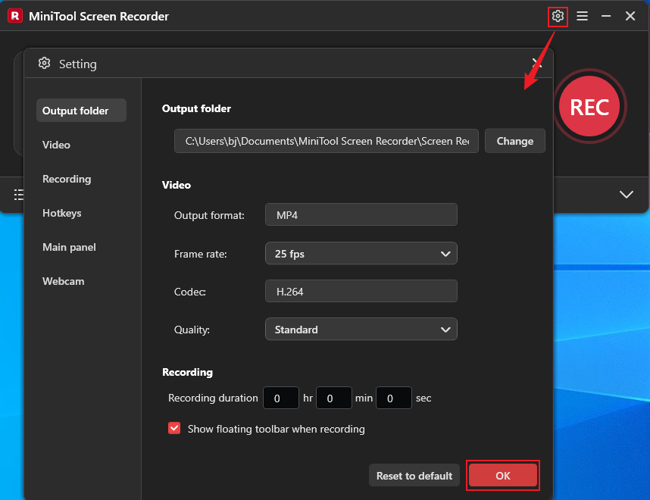Click the MiniTool Screen Recorder logo

tap(14, 16)
